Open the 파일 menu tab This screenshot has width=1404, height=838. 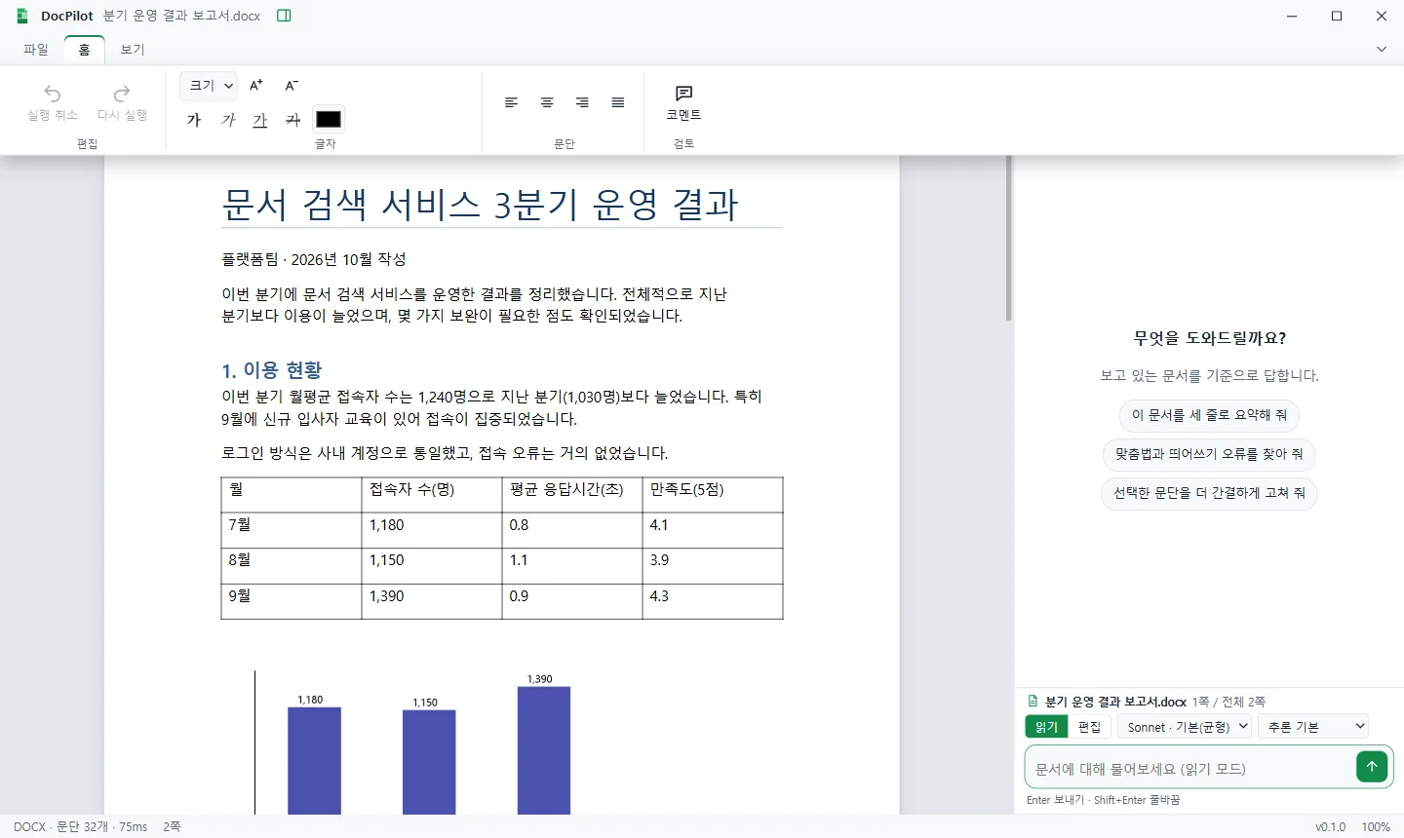[36, 50]
